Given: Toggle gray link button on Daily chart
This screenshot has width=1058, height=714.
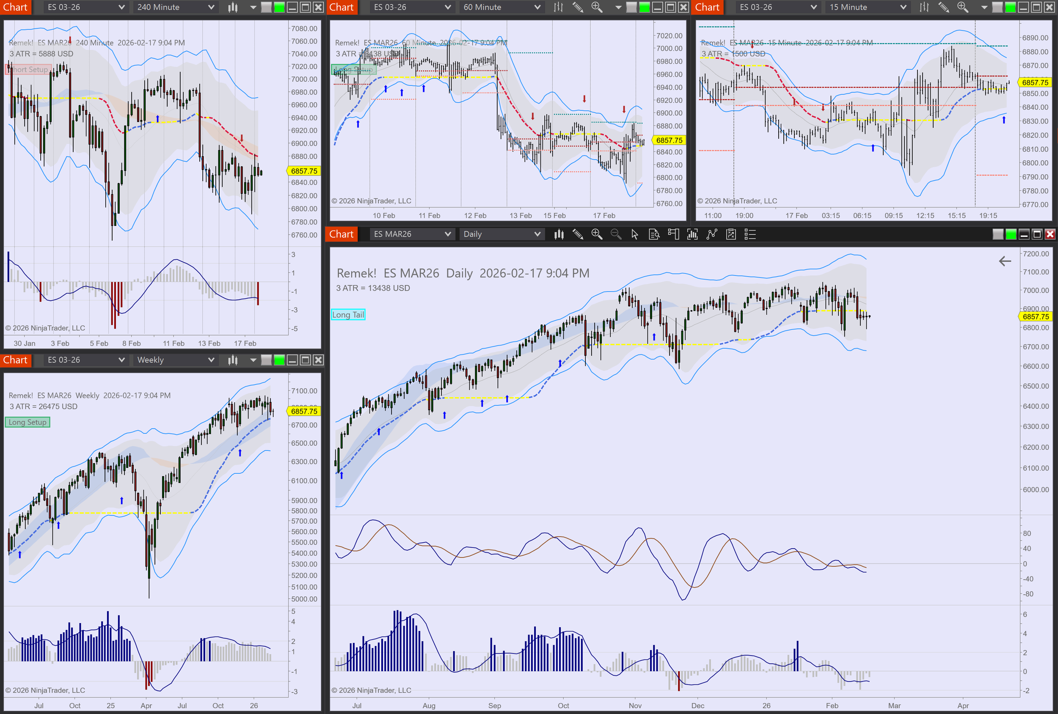Looking at the screenshot, I should pyautogui.click(x=997, y=234).
